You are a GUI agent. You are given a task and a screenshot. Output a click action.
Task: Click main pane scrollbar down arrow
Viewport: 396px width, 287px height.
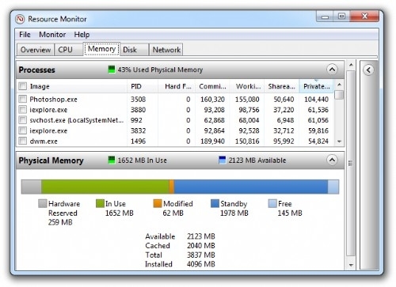(351, 265)
